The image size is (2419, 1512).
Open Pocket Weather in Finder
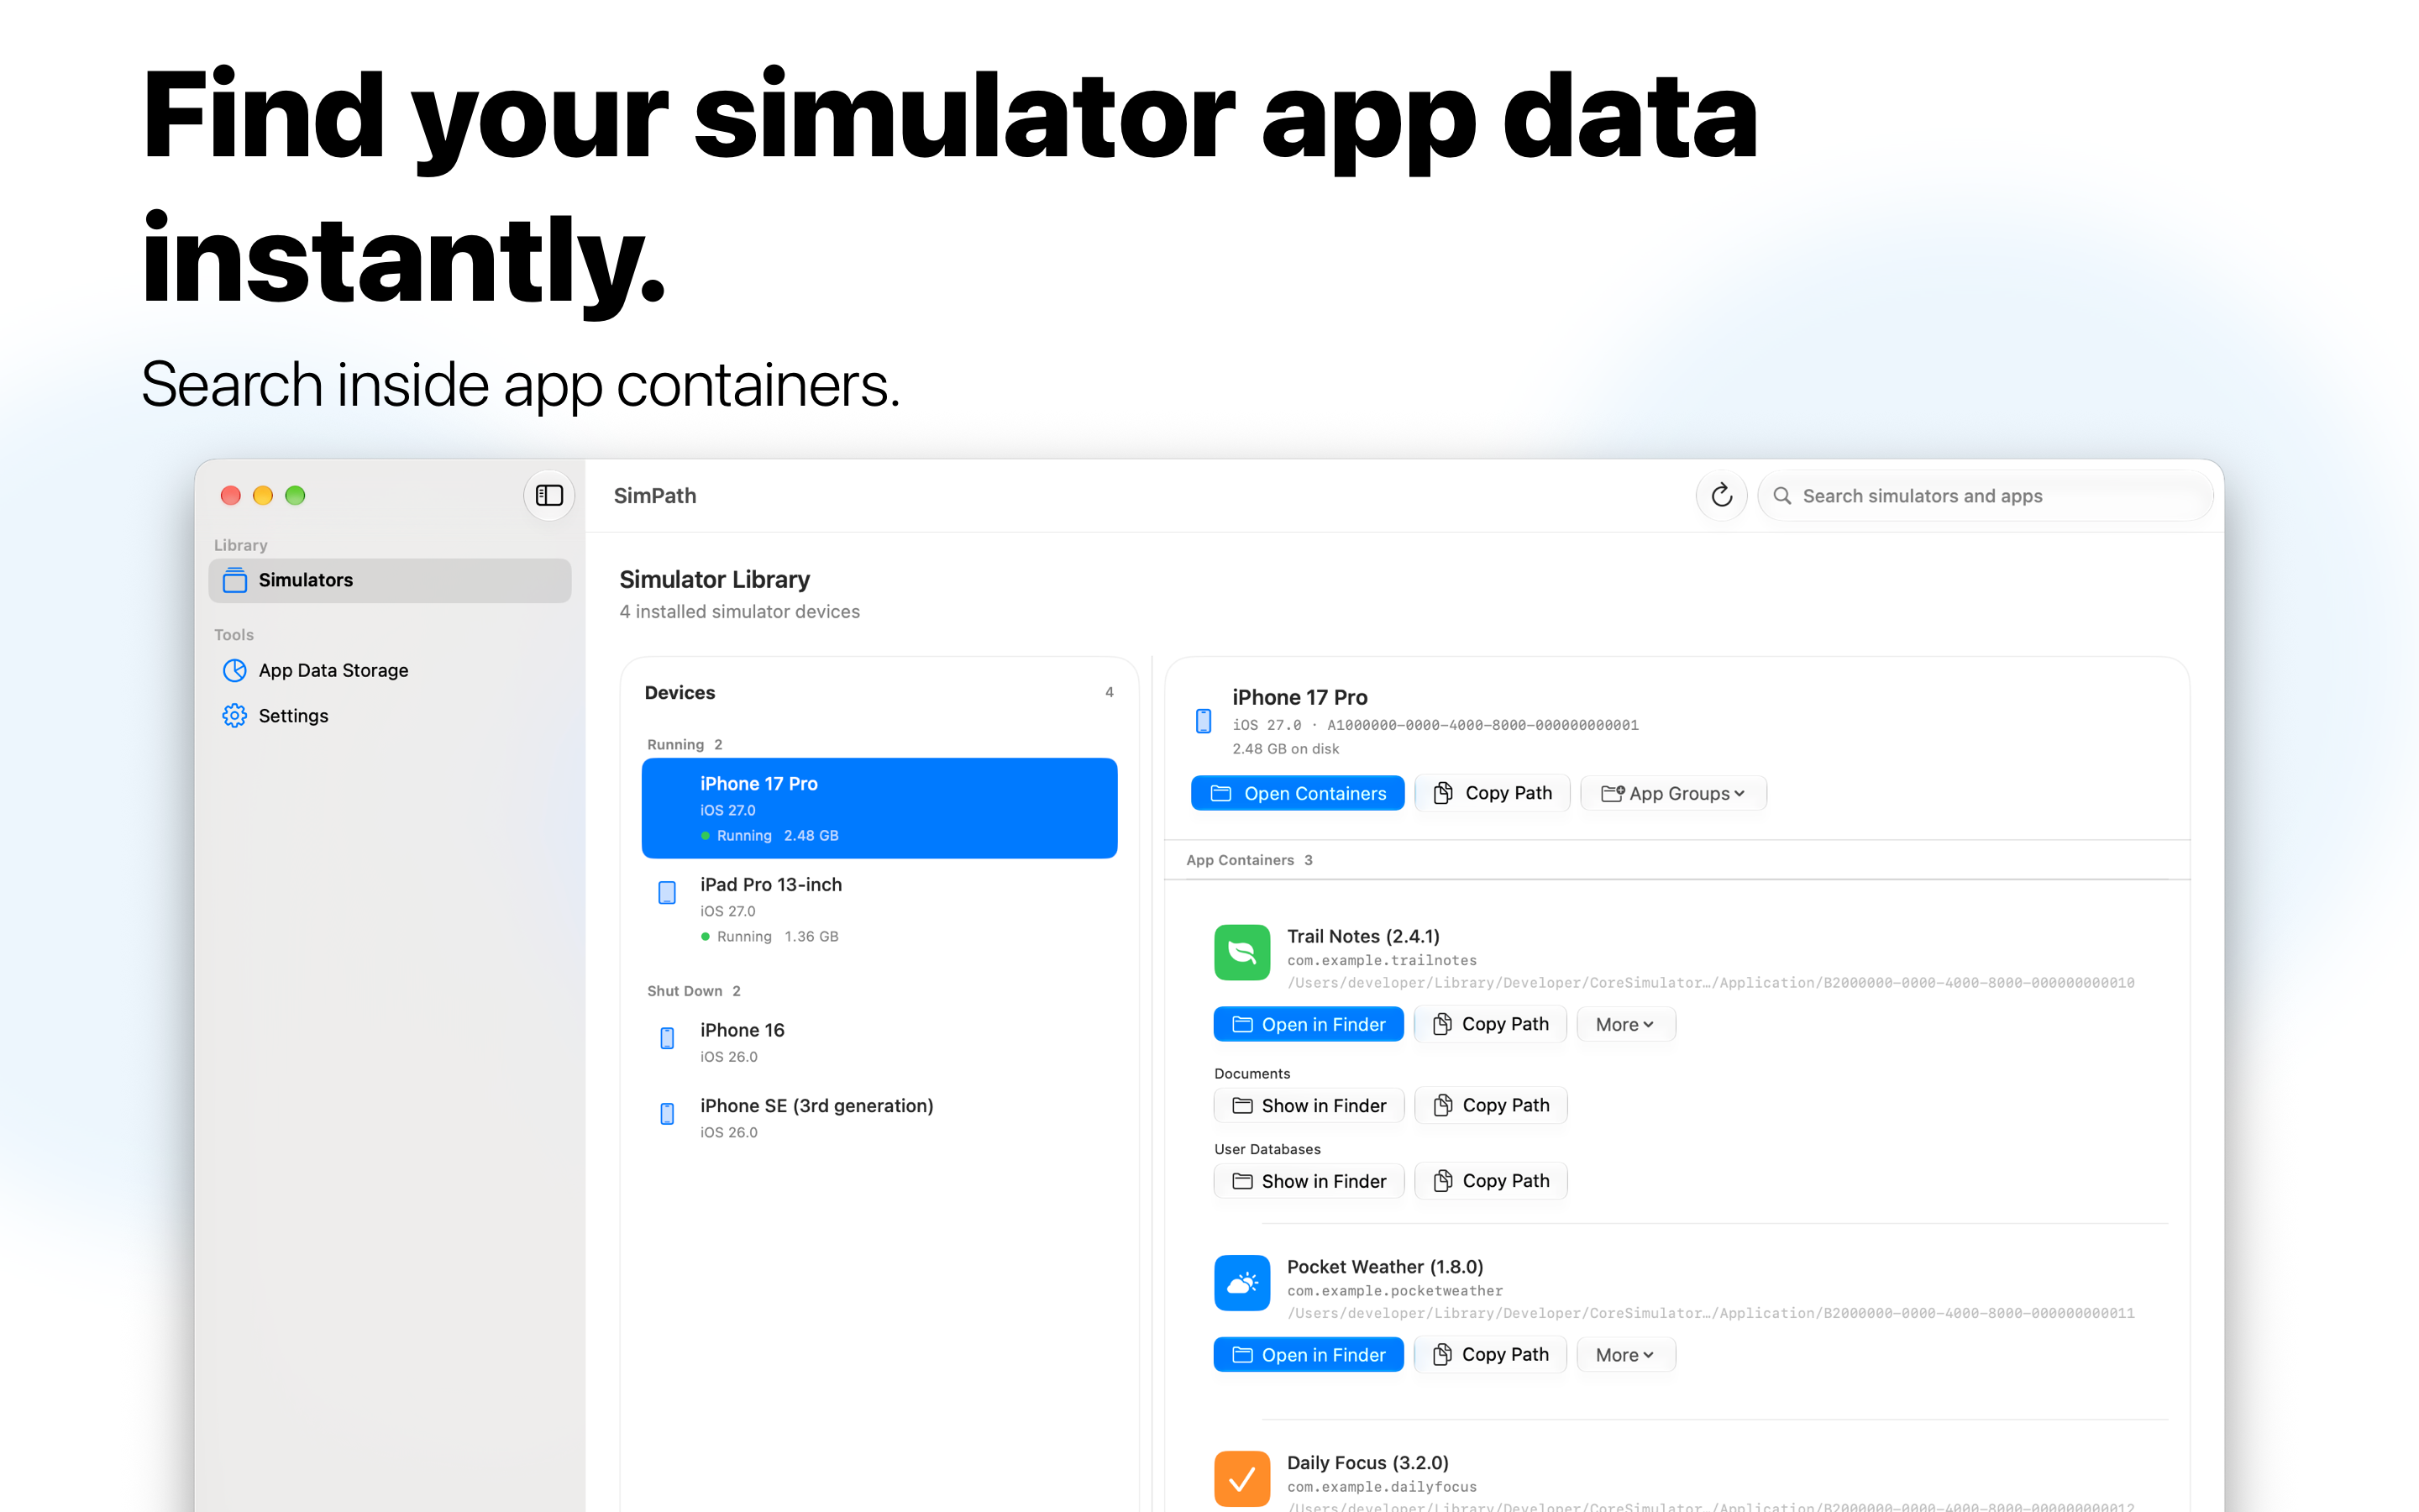pos(1309,1354)
